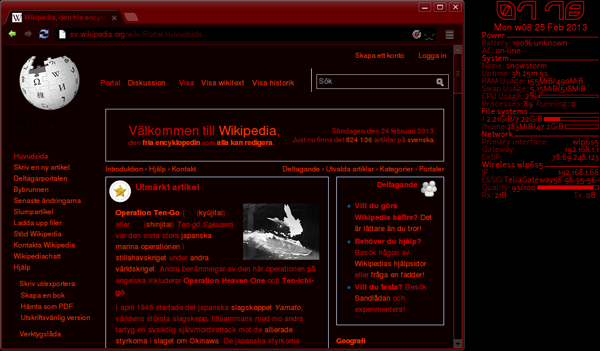
Task: Click Hjälp in the left sidebar
Action: click(x=22, y=267)
